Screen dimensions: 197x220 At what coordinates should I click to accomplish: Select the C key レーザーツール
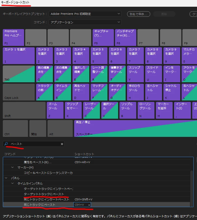[92, 110]
